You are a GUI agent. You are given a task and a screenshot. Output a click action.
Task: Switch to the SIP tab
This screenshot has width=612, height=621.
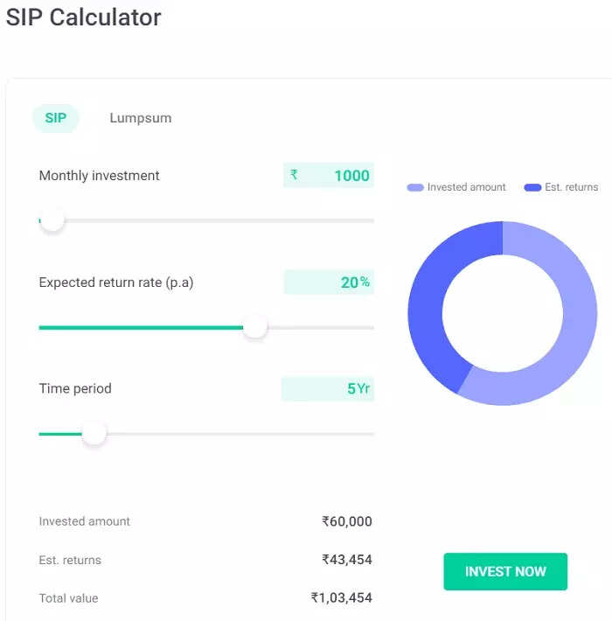coord(56,118)
